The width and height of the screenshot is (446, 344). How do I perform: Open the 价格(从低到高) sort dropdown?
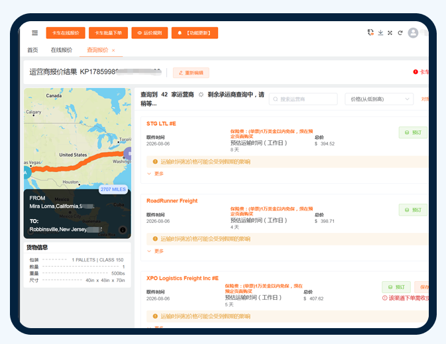click(379, 99)
